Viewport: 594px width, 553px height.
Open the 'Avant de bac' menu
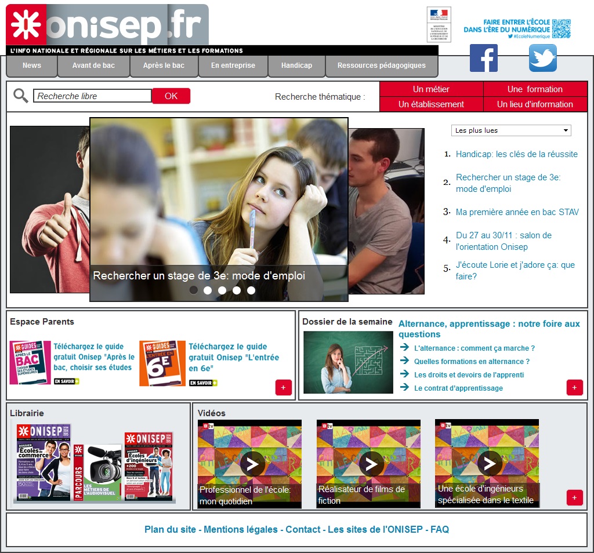coord(93,66)
